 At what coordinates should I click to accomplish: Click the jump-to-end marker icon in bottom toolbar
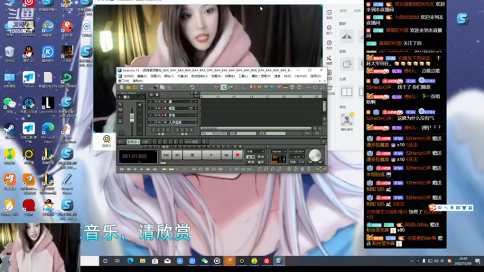[x=154, y=169]
